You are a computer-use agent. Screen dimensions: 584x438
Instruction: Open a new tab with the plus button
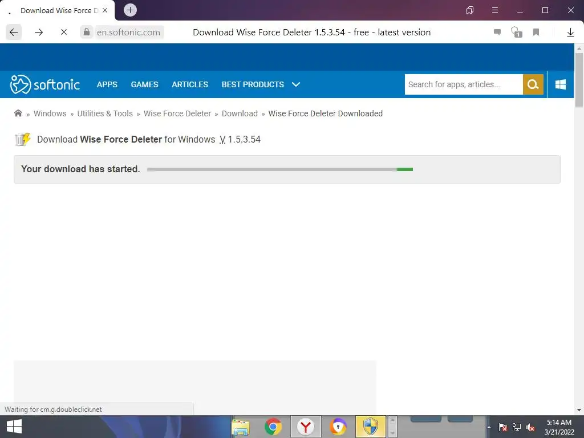130,10
